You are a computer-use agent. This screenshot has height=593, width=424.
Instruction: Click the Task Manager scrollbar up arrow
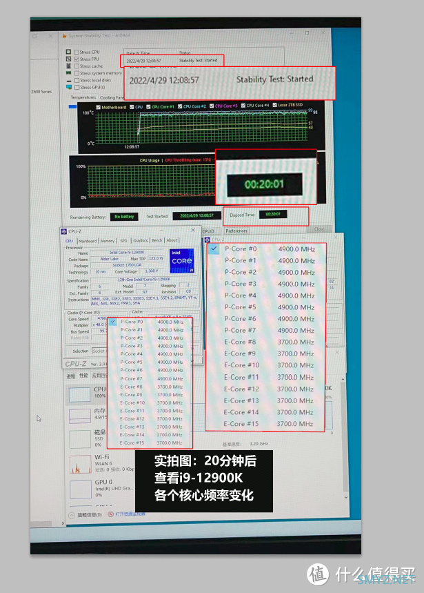click(x=343, y=379)
